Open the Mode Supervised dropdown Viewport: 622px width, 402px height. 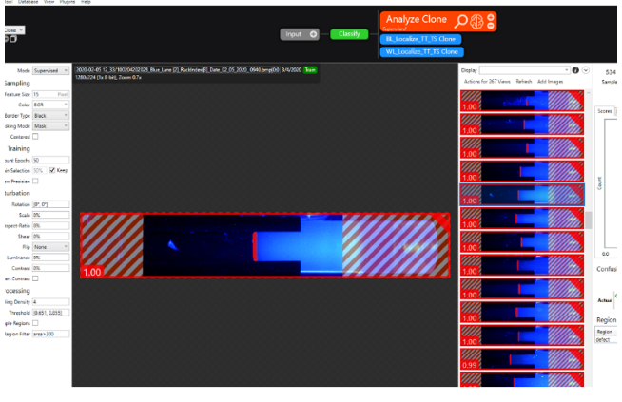[x=50, y=70]
